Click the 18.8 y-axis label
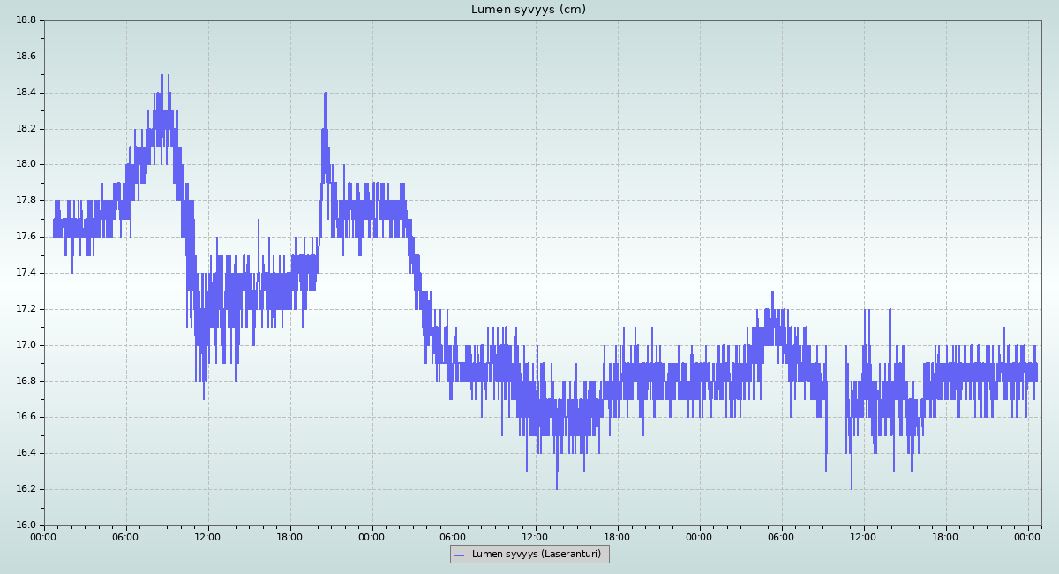1059x574 pixels. [x=25, y=20]
